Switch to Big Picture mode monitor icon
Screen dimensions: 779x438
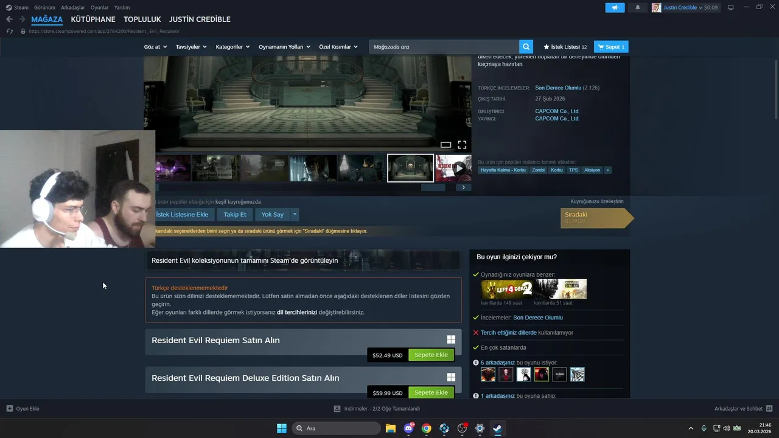coord(730,7)
